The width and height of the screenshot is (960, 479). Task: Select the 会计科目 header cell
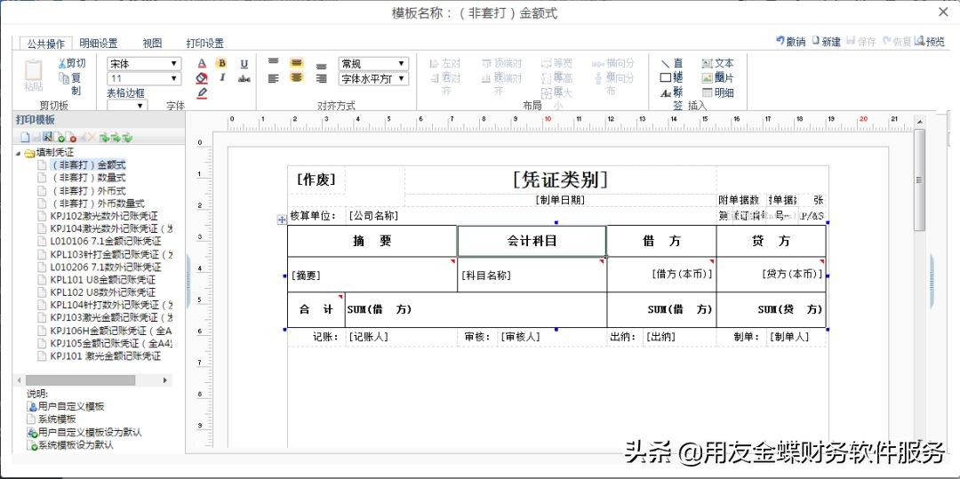click(532, 241)
